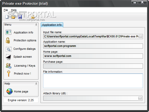Click the Open folder toolbar icon
Image resolution: width=149 pixels, height=112 pixels.
point(13,17)
